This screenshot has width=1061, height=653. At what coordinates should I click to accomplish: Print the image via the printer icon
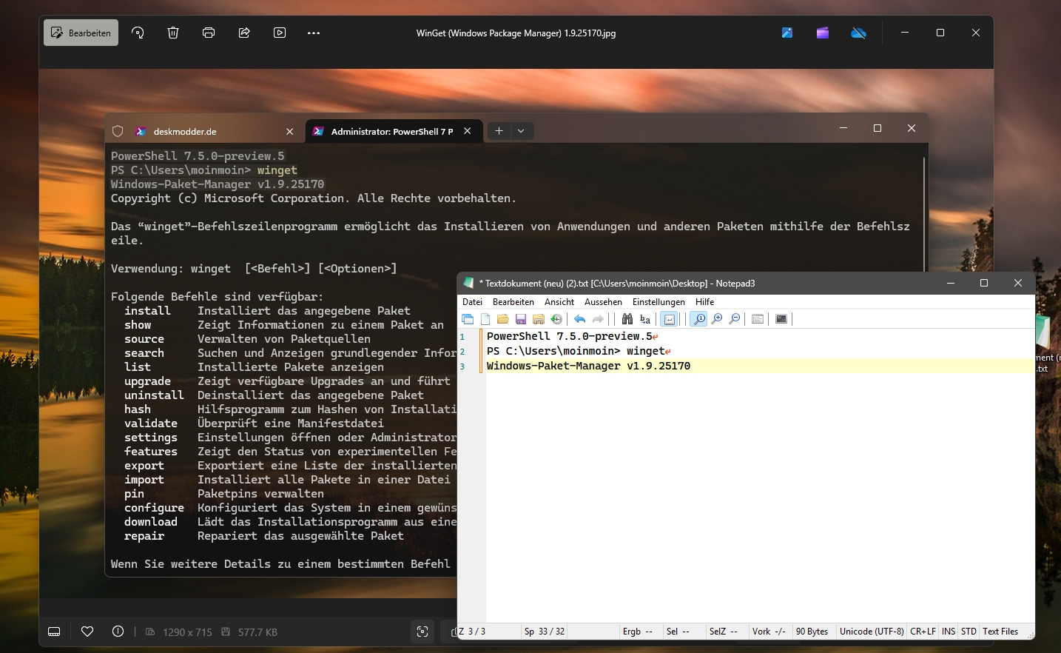209,33
